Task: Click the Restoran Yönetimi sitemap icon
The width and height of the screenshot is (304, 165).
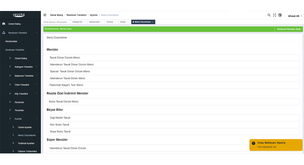Action: coord(4,33)
